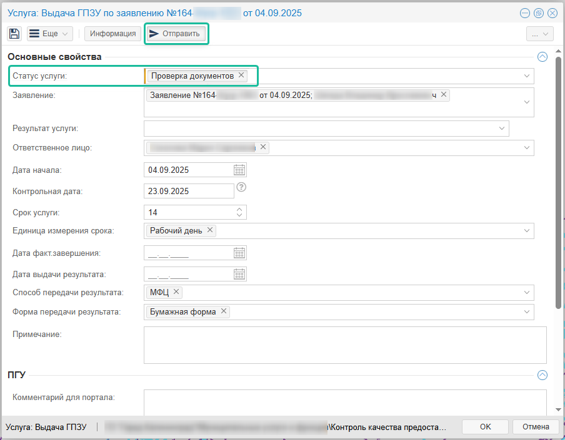Viewport: 565px width, 440px height.
Task: Collapse the ПГУ section
Action: pos(542,375)
